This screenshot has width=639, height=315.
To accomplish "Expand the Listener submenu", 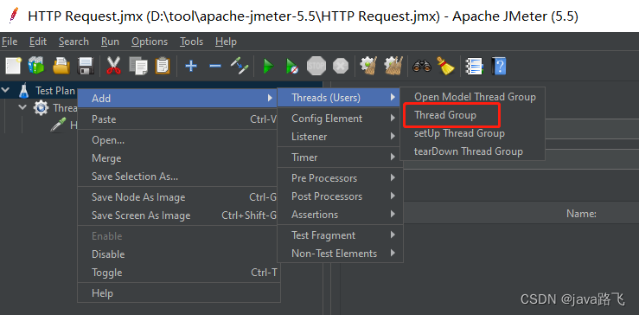I will [340, 136].
